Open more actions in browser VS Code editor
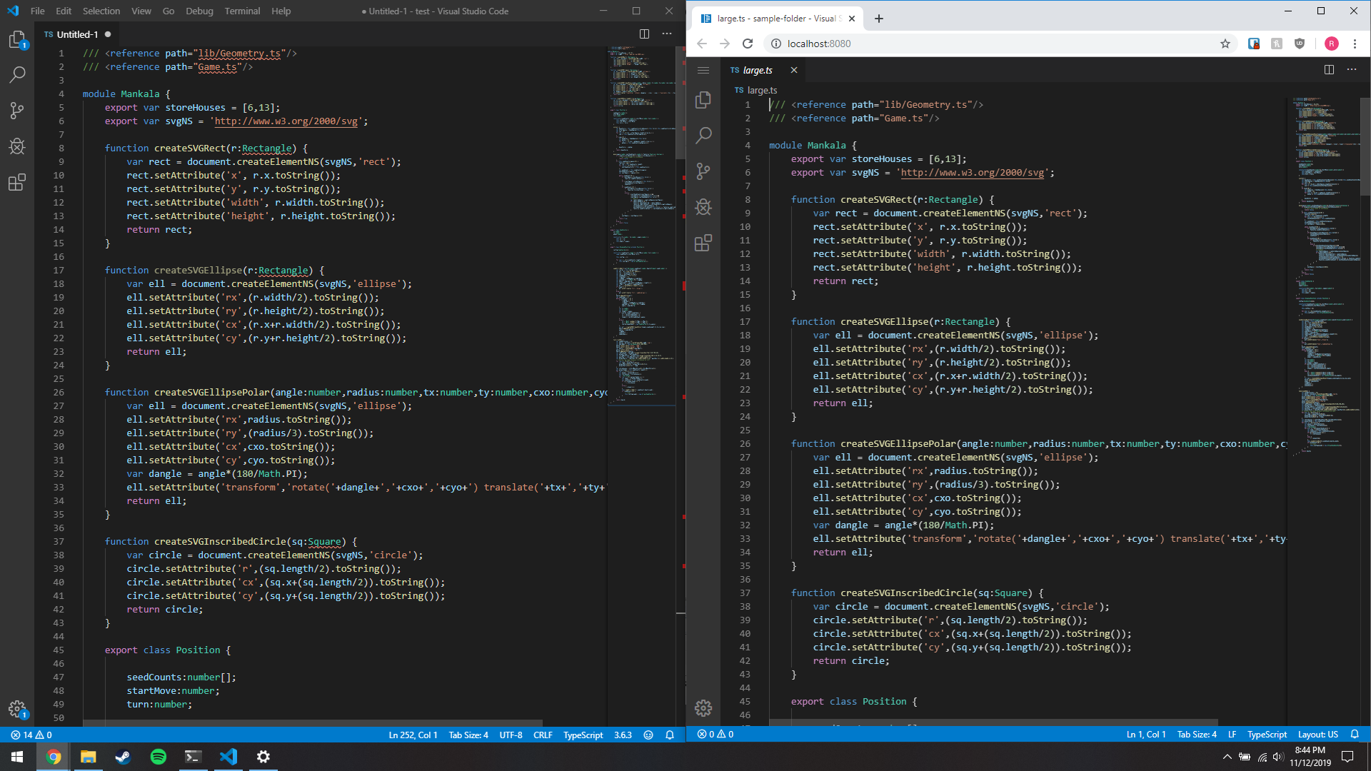This screenshot has height=771, width=1371. tap(1352, 70)
